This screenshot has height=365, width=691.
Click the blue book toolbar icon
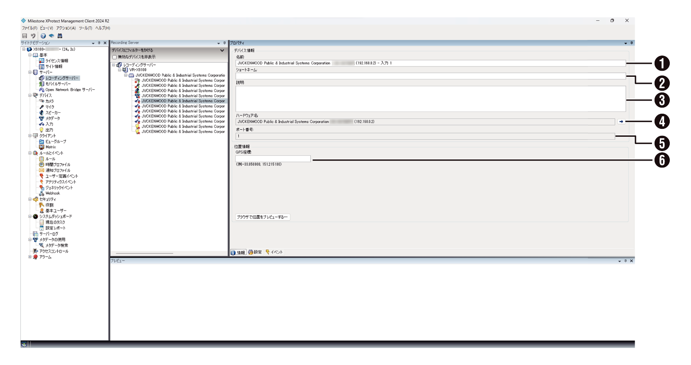pyautogui.click(x=52, y=36)
